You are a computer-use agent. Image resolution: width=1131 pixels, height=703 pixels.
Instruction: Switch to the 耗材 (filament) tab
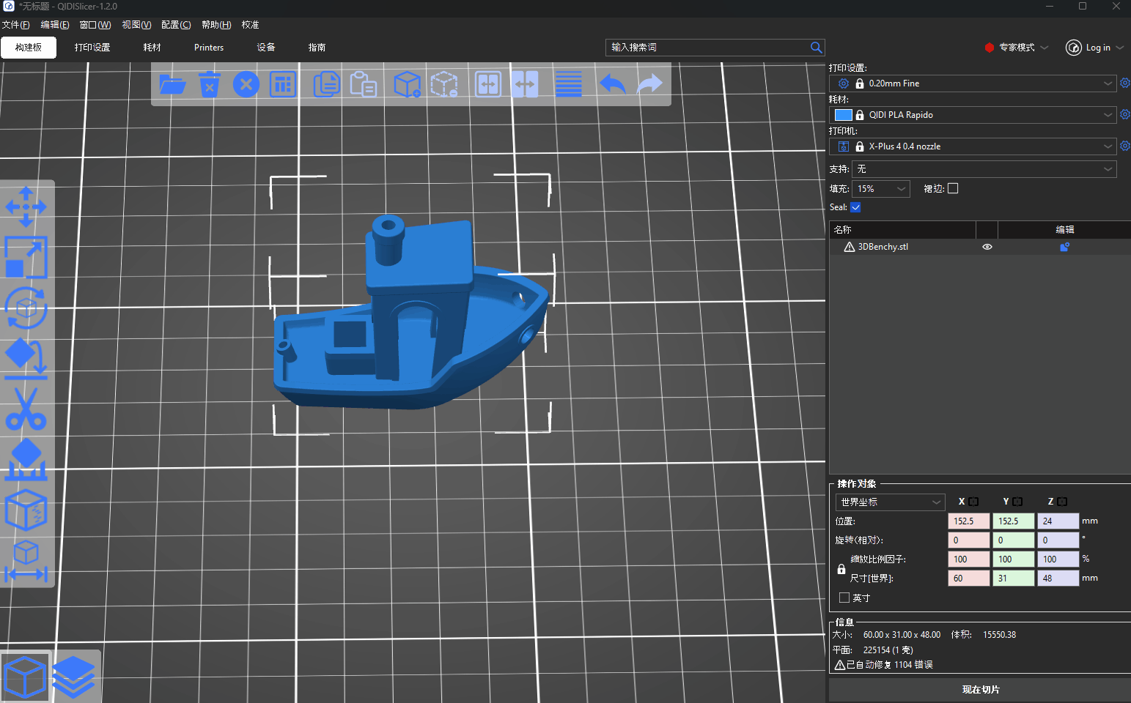pyautogui.click(x=152, y=48)
